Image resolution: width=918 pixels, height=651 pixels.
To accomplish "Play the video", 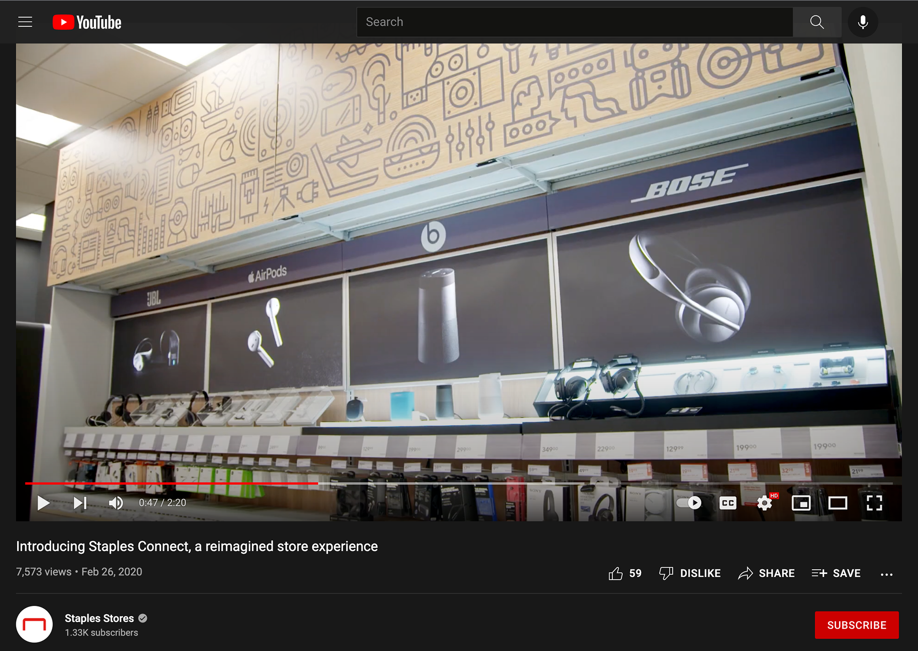I will [x=44, y=503].
